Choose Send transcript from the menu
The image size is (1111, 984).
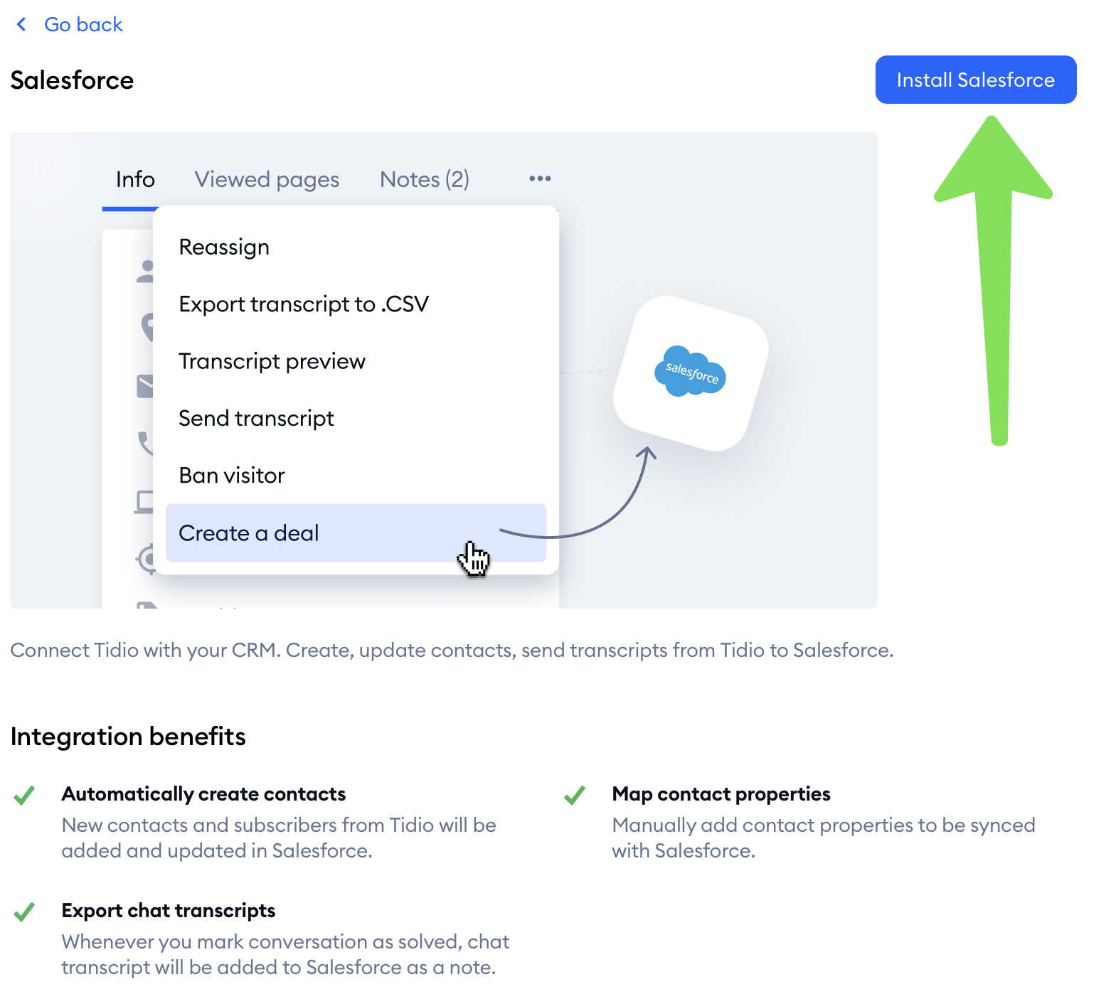click(x=256, y=418)
